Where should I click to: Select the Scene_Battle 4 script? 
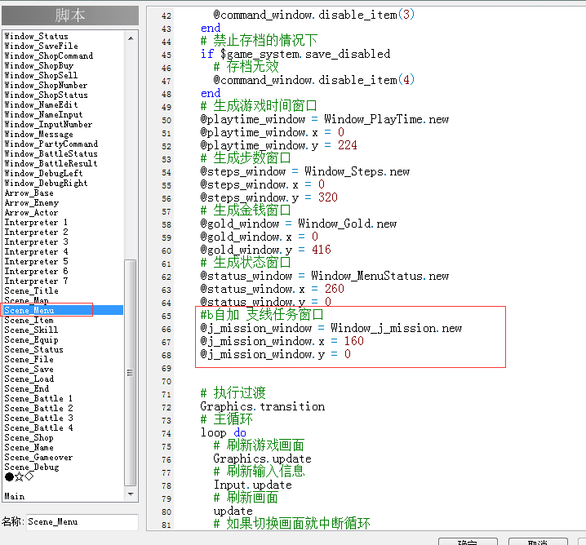click(x=38, y=428)
